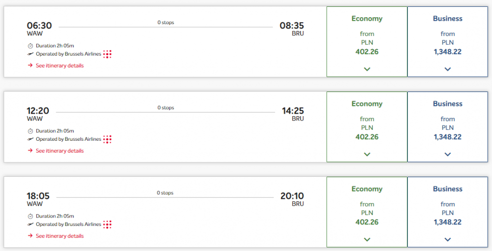
Task: Click Brussels Airlines logo on 18:05 flight
Action: tap(107, 224)
